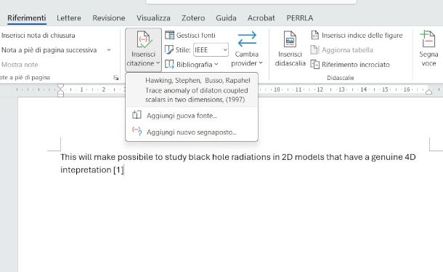Expand the Nota a piè di pagina successiva arrow
Screen dimensions: 443x272
tap(109, 50)
